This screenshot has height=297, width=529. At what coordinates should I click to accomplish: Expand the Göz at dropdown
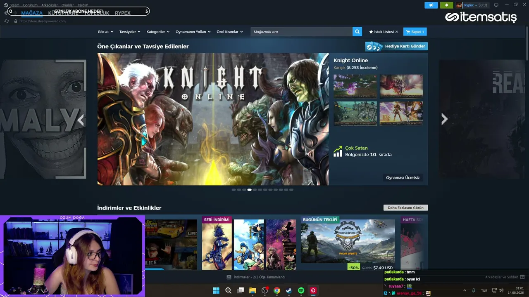tap(105, 32)
